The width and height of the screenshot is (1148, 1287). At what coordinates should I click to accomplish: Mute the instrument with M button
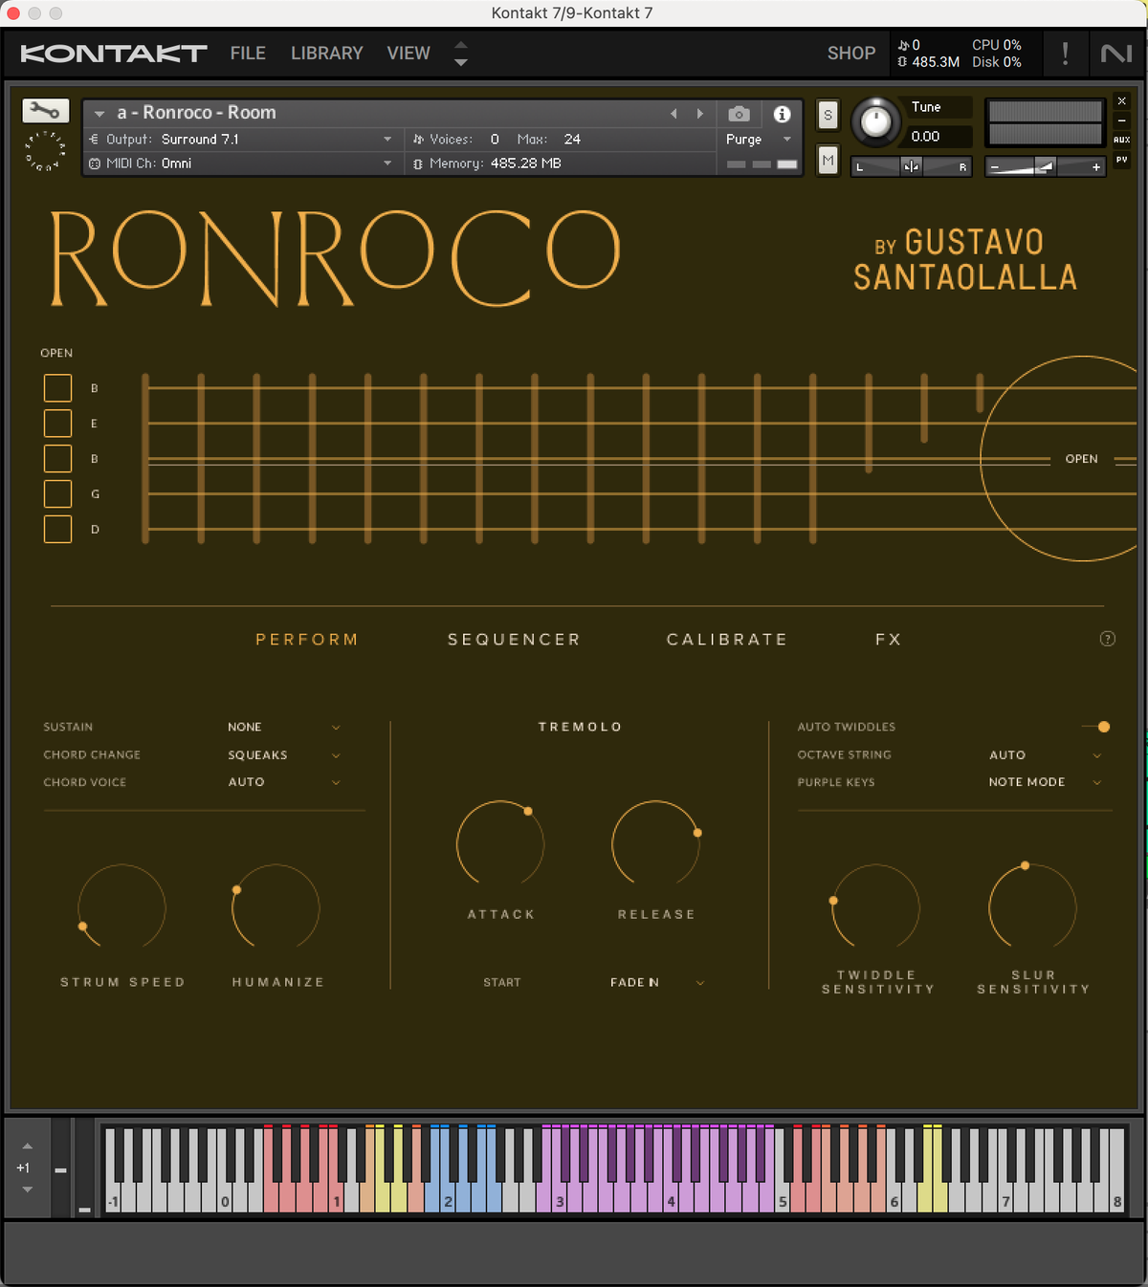pyautogui.click(x=828, y=160)
